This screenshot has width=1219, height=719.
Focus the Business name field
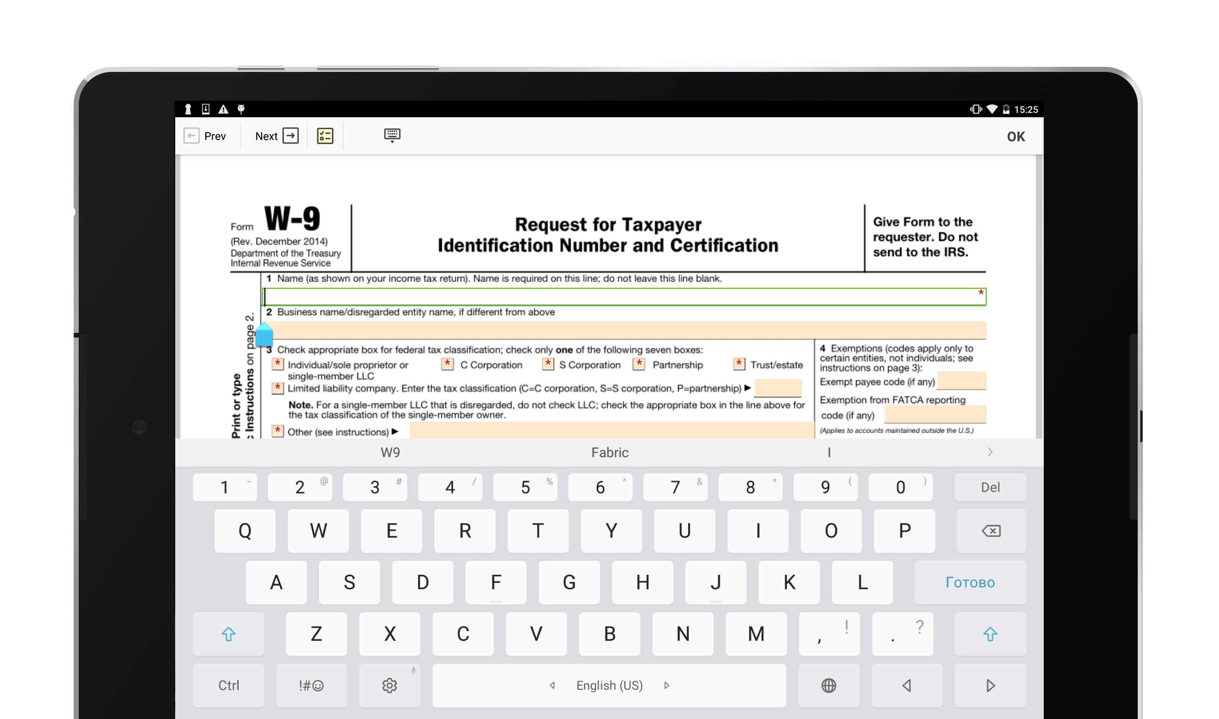click(624, 330)
